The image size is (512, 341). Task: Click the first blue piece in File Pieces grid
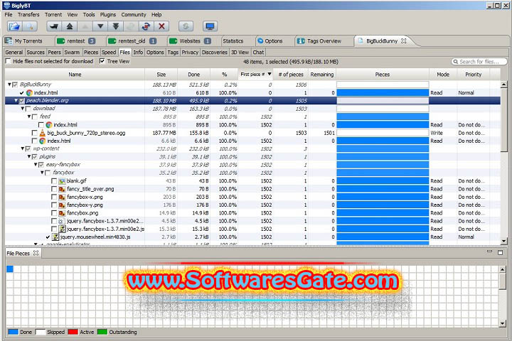[10, 269]
